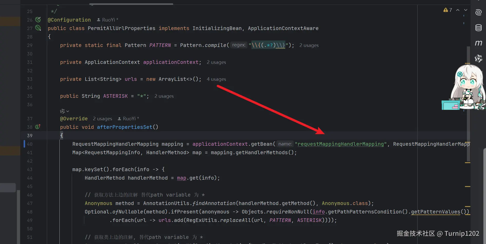
Task: Click the blue change marker beside line 40
Action: tap(24, 144)
